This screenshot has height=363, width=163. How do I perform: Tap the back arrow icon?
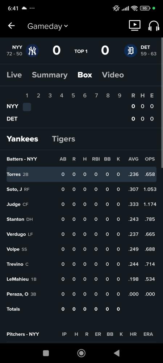[11, 26]
